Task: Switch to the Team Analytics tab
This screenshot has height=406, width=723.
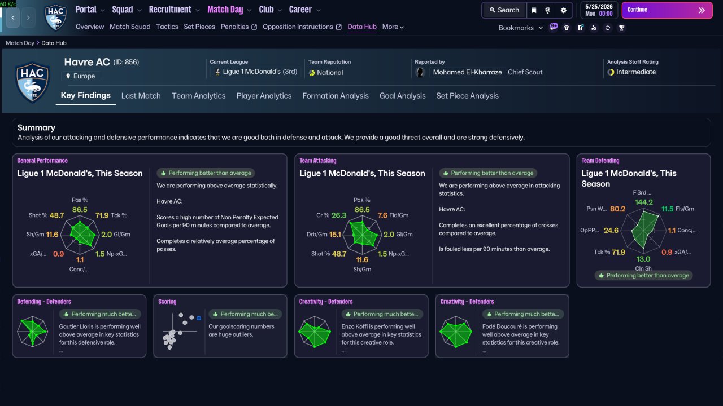Action: point(199,96)
